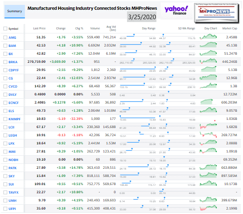
Task: Click the 52-Wk Range column header
Action: coord(187,29)
